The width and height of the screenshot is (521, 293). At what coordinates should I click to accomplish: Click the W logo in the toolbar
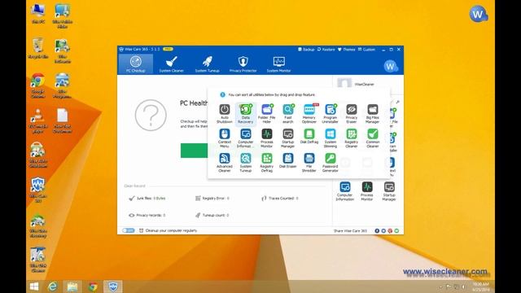tap(391, 66)
